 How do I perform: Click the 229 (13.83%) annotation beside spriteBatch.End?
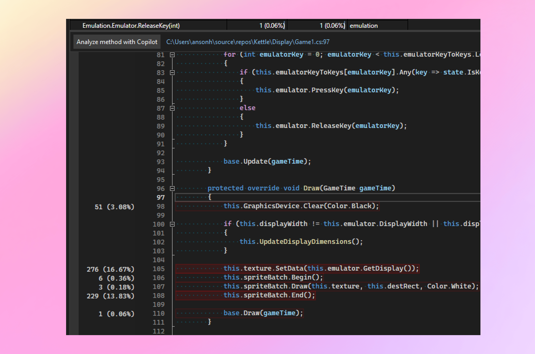110,296
